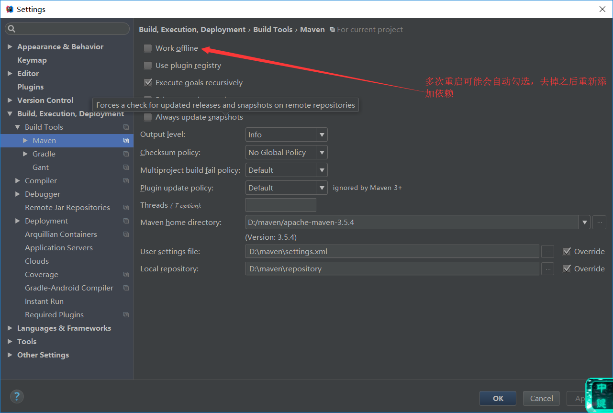Enable Always update snapshots
Viewport: 613px width, 413px height.
[148, 117]
